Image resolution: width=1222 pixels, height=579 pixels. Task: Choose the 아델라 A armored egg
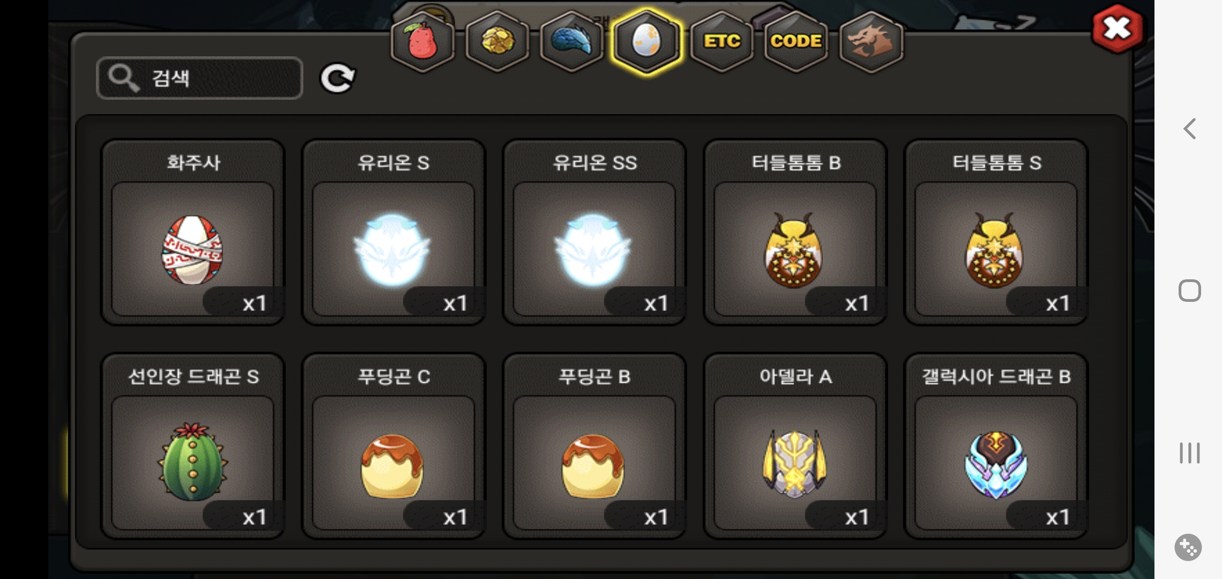pos(795,446)
